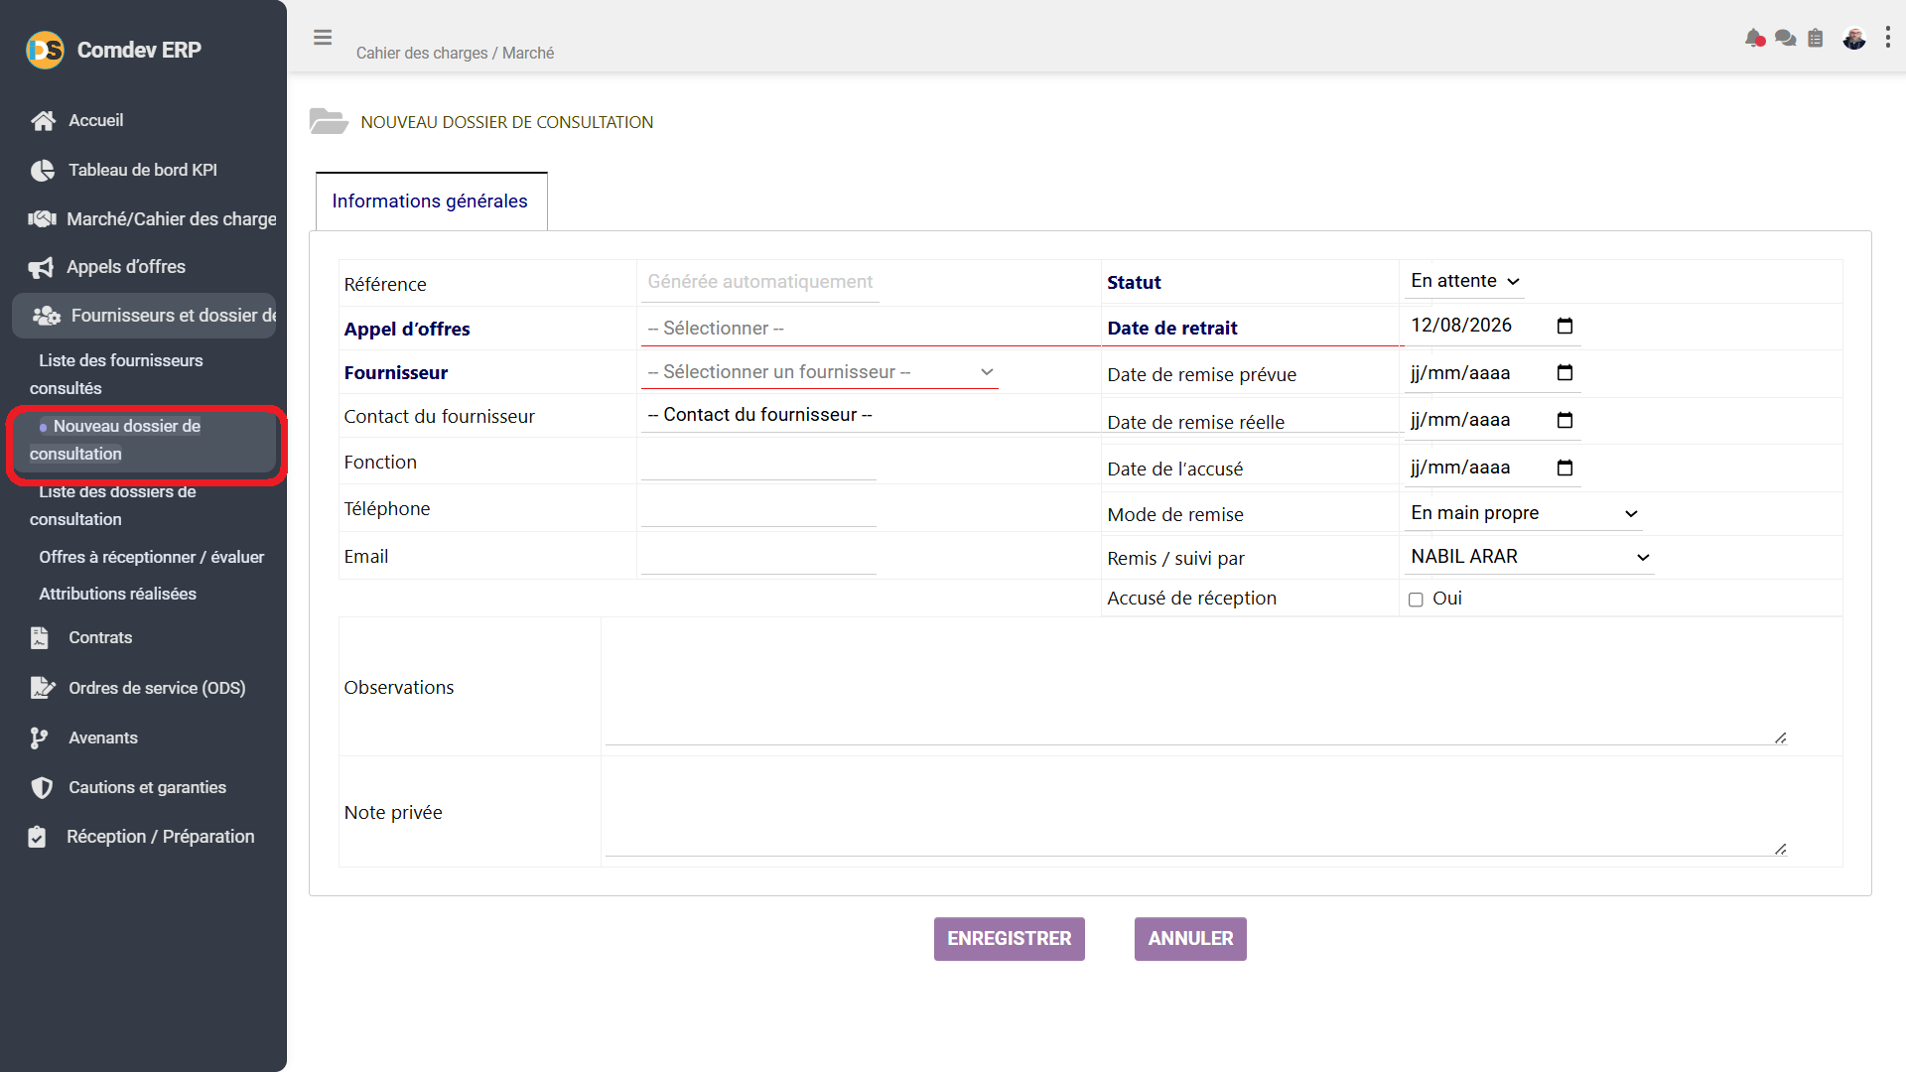
Task: Open the Appel d'offres Sélectionner dropdown
Action: coord(871,329)
